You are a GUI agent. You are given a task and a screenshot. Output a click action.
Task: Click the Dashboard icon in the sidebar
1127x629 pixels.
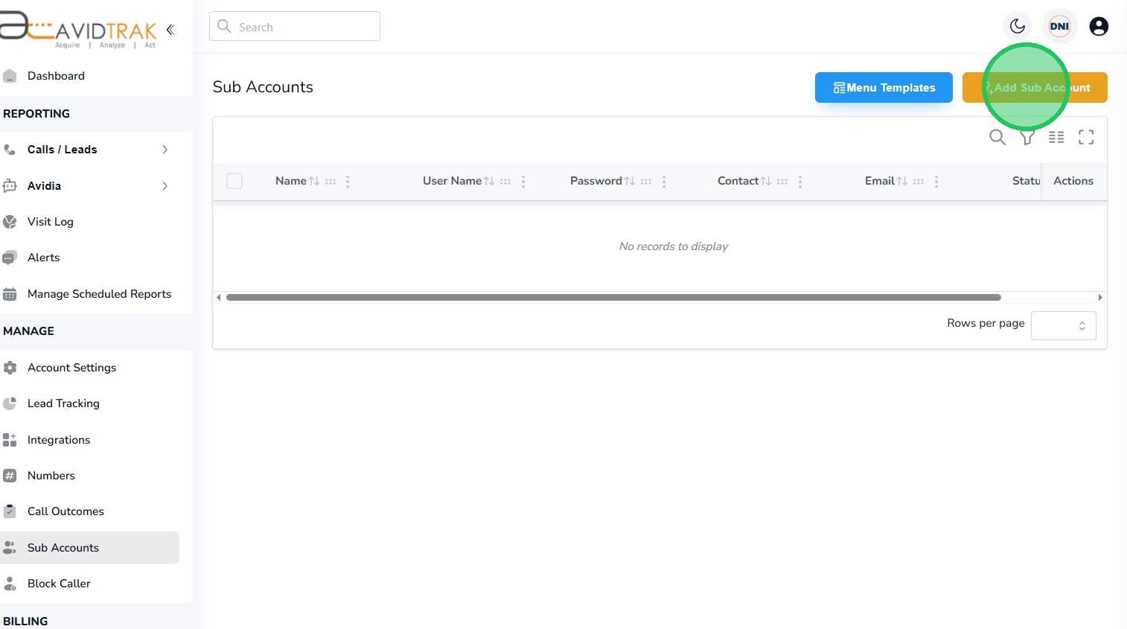10,76
